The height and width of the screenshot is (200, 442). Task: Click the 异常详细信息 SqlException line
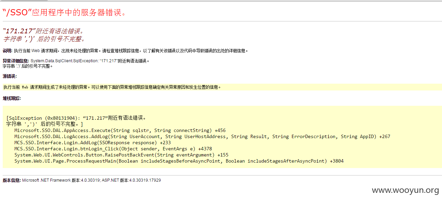point(76,61)
